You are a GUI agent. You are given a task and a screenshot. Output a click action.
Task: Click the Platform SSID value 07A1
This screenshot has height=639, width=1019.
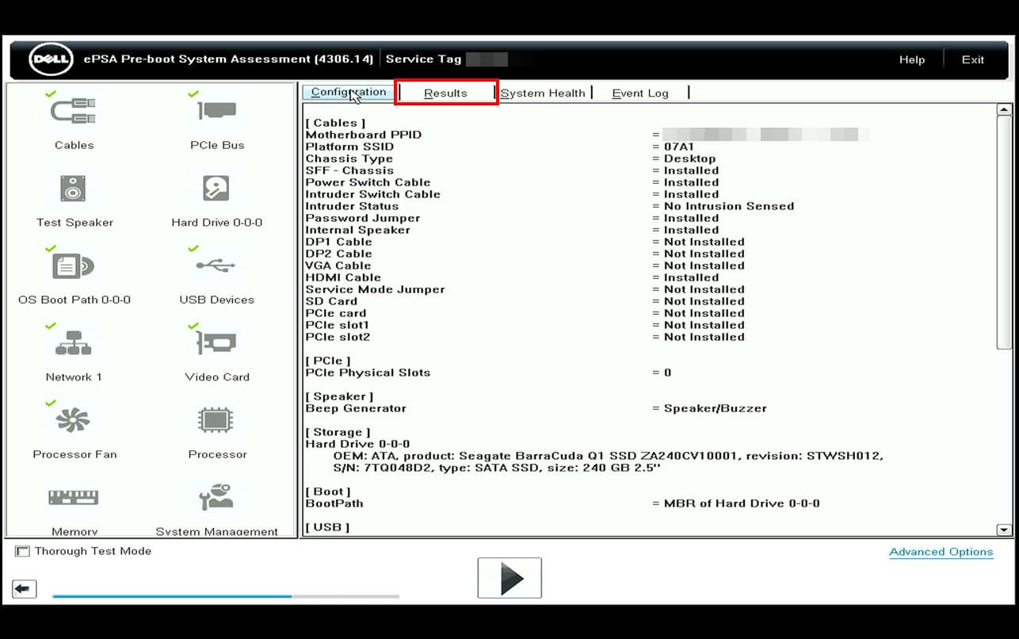(678, 147)
